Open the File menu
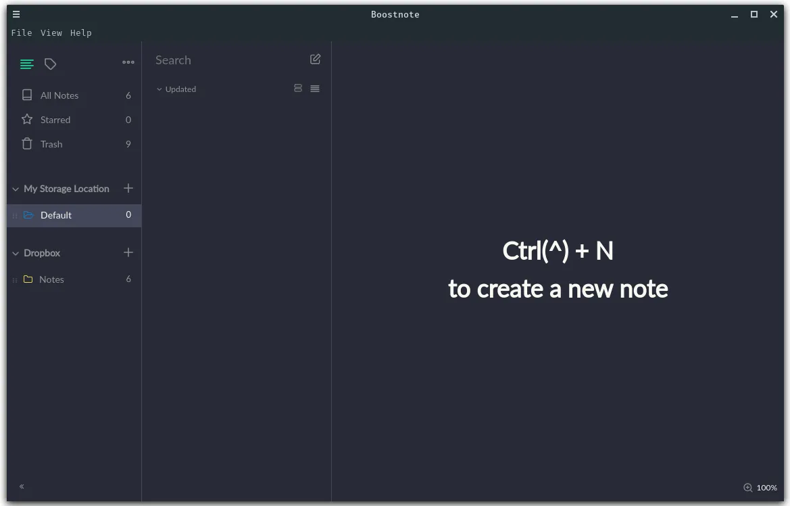Image resolution: width=790 pixels, height=506 pixels. point(22,32)
